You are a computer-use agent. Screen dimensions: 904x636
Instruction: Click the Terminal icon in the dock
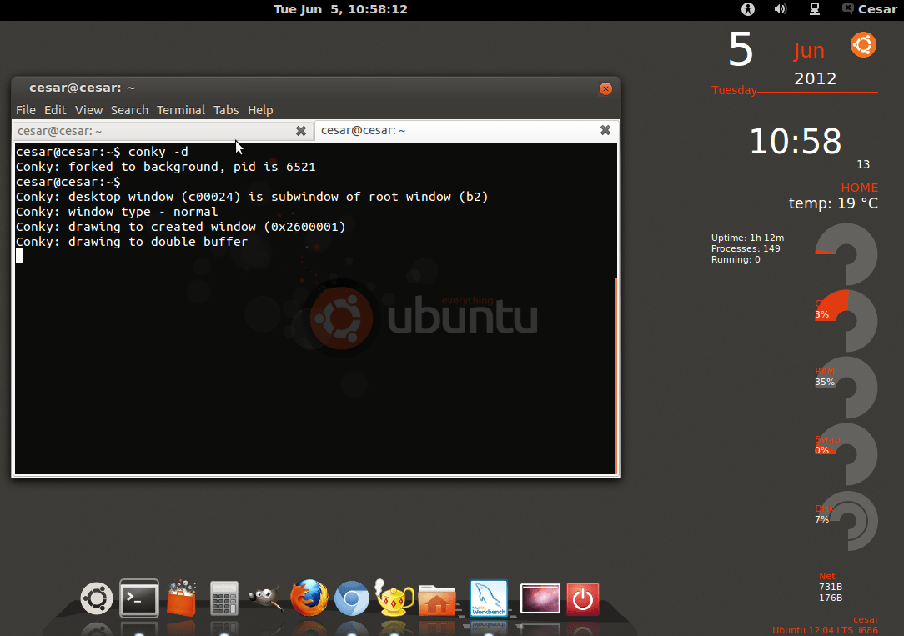(x=139, y=598)
